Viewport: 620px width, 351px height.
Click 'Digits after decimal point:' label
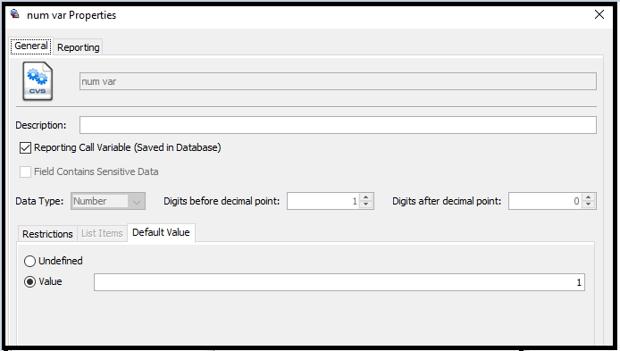pyautogui.click(x=447, y=201)
